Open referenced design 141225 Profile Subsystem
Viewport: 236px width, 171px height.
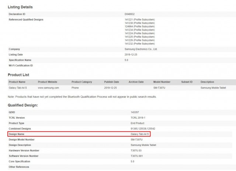point(140,37)
